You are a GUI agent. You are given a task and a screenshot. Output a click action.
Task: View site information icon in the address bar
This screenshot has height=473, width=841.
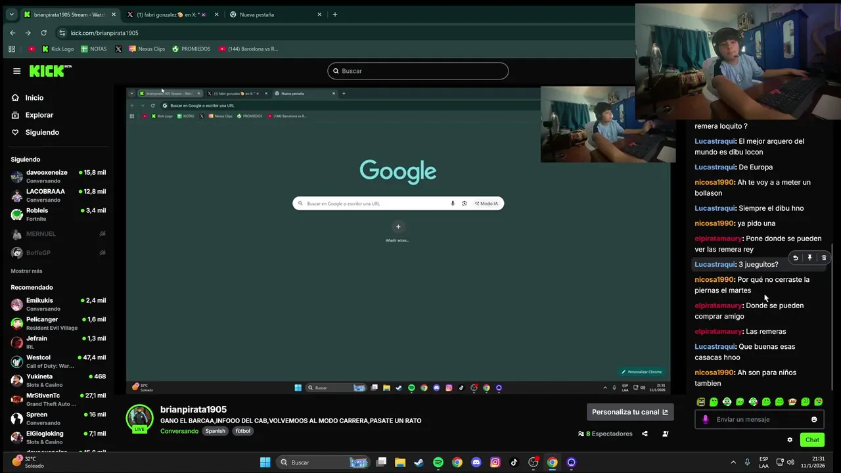click(62, 33)
